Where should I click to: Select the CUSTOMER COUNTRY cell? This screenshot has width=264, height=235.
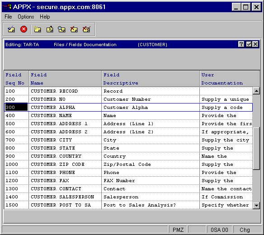click(x=65, y=156)
